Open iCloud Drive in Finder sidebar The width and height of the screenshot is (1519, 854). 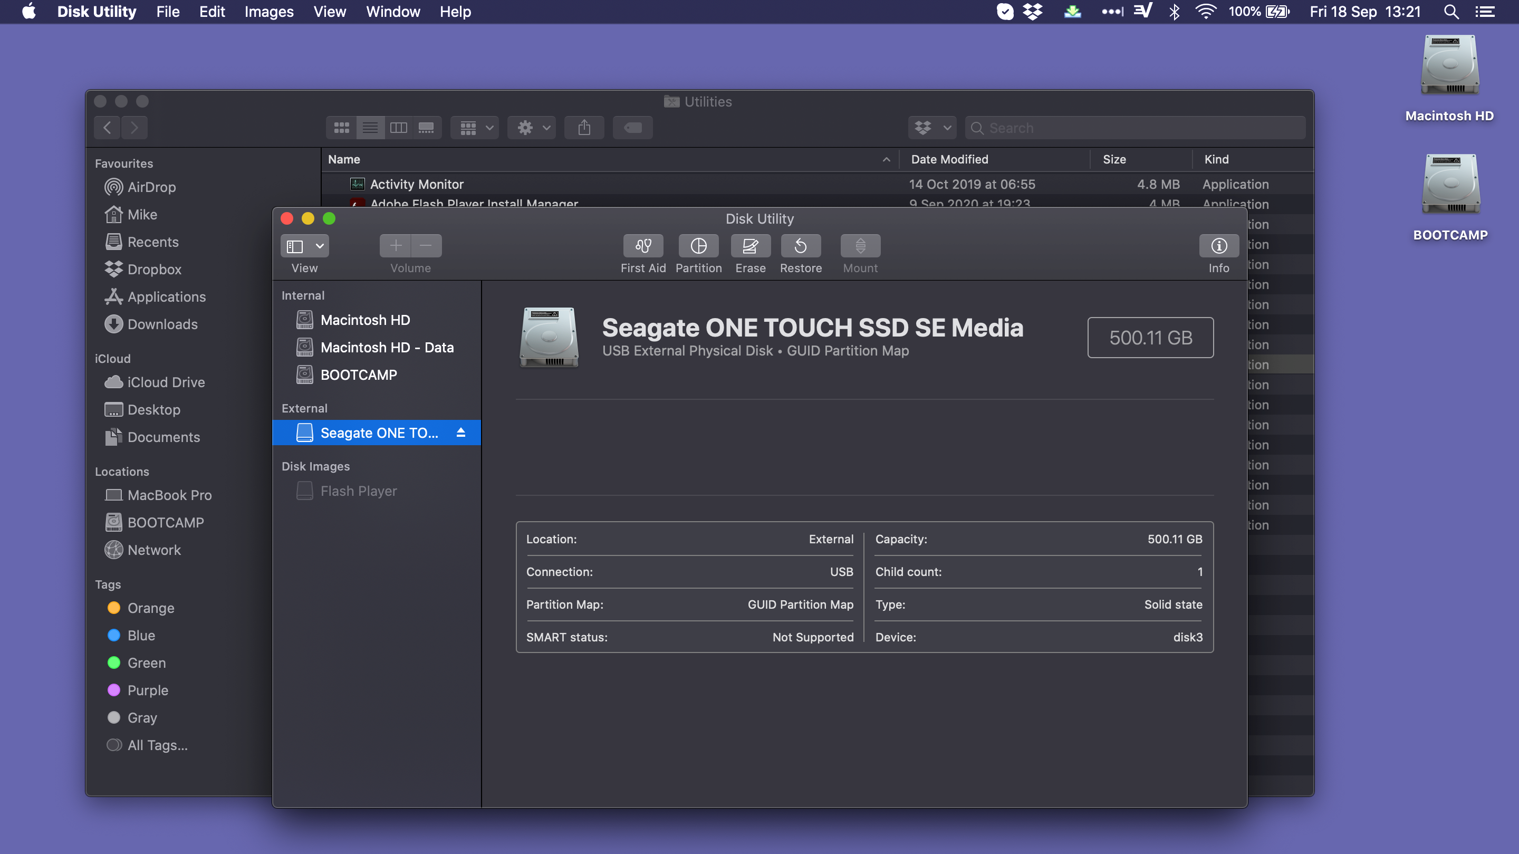pos(166,382)
